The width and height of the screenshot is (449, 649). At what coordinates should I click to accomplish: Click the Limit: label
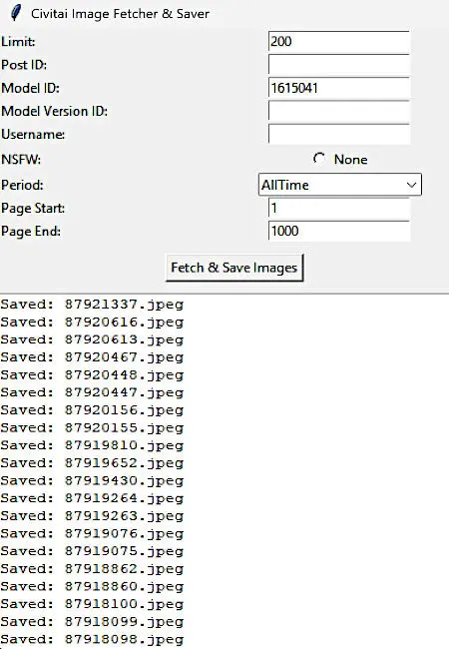pos(18,42)
